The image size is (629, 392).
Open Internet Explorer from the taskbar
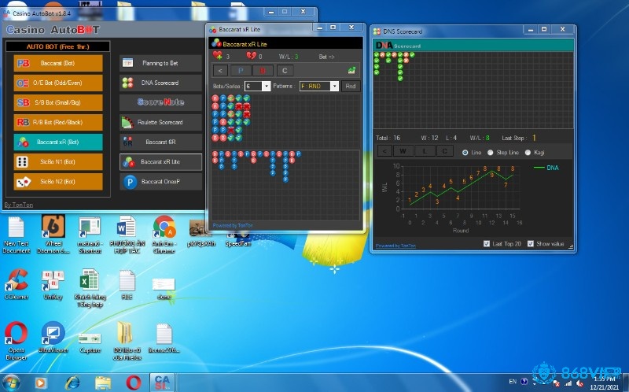[72, 383]
